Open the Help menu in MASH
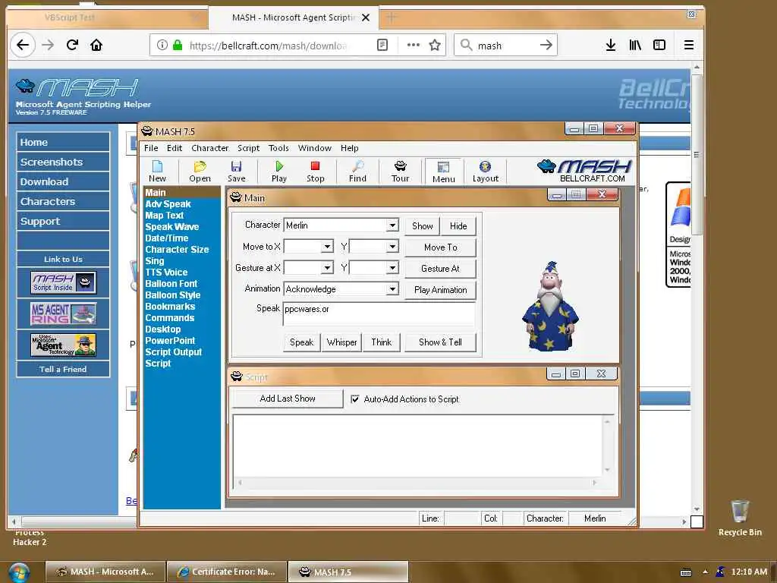 (x=349, y=148)
